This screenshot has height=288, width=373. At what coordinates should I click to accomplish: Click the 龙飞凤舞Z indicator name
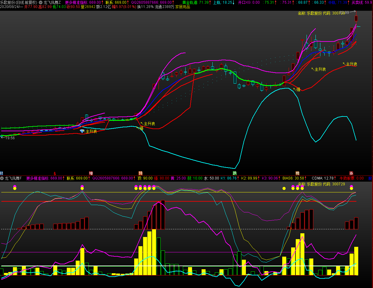[52, 2]
